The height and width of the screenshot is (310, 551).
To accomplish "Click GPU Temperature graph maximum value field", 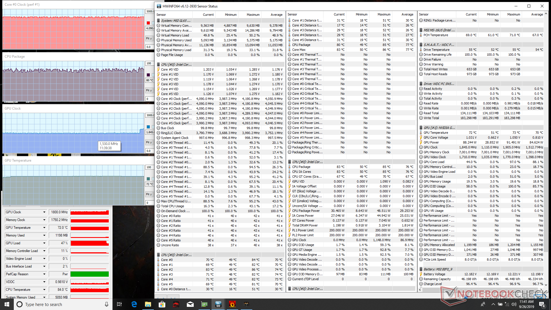I will (x=149, y=167).
